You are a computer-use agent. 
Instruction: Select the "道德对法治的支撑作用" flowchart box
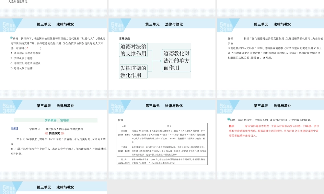[x=133, y=50]
